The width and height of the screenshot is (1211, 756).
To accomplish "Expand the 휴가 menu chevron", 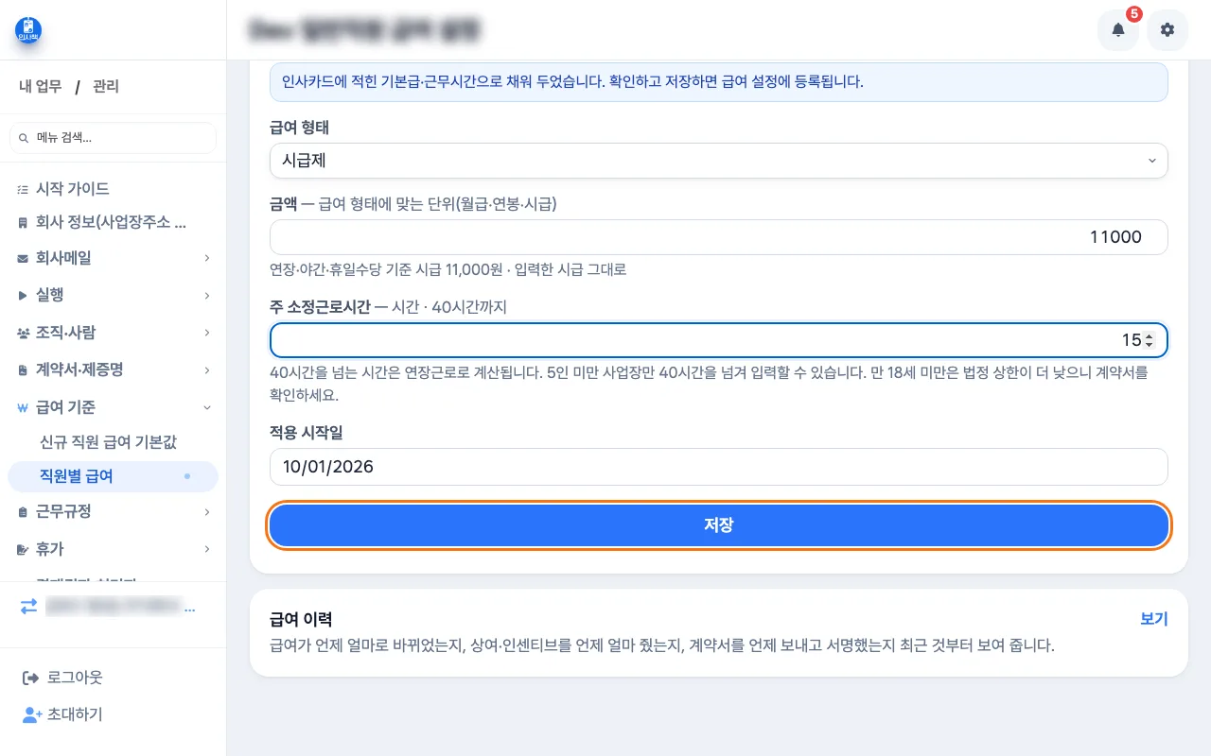I will [x=207, y=549].
